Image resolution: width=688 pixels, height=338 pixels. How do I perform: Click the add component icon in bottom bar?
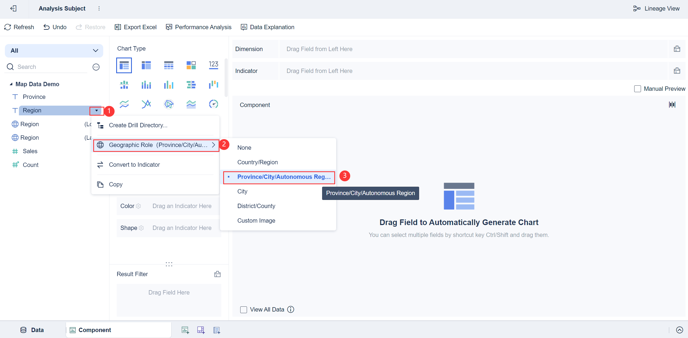(x=185, y=330)
